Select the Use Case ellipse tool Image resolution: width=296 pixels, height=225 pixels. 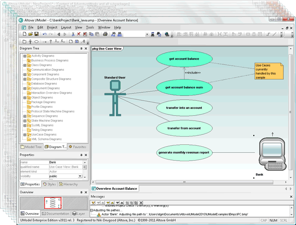(x=37, y=42)
